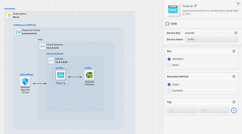Open help for Allocation Method section
The height and width of the screenshot is (134, 242).
pyautogui.click(x=234, y=76)
